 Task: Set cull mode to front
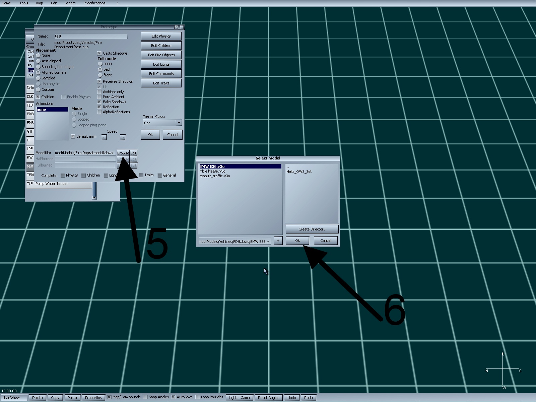(x=100, y=75)
